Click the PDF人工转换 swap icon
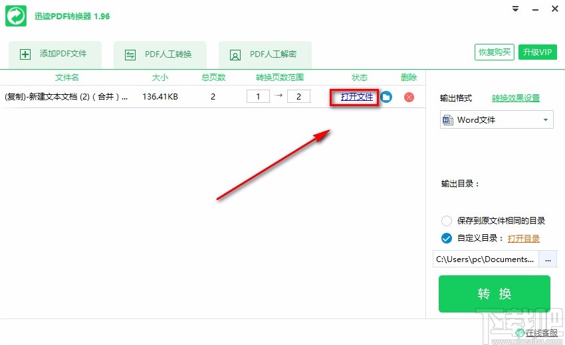 (x=130, y=55)
